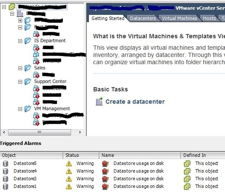Click the Create a datacenter icon
This screenshot has width=225, height=193.
coord(99,102)
